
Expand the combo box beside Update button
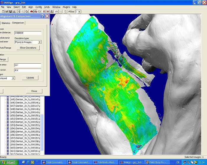click(x=13, y=78)
